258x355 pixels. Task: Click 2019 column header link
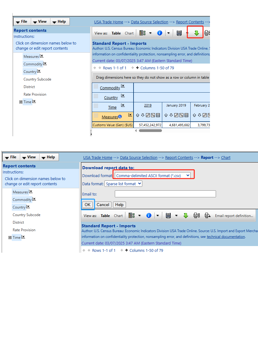(x=148, y=106)
